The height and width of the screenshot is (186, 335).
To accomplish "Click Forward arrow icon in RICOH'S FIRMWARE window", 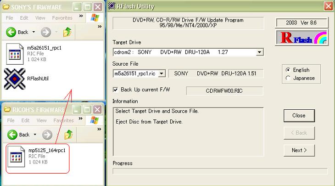I will [x=47, y=135].
